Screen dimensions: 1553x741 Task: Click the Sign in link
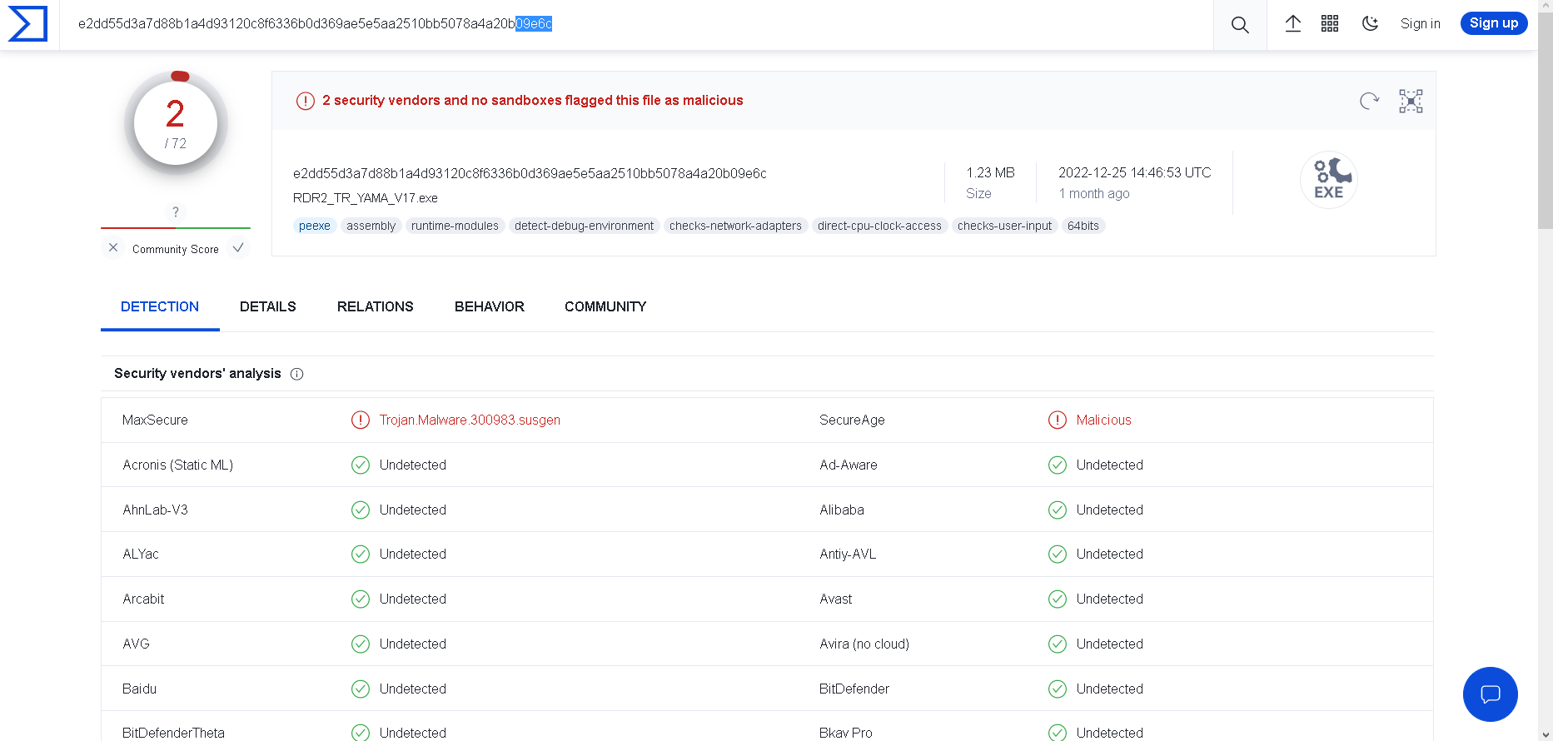[1421, 23]
